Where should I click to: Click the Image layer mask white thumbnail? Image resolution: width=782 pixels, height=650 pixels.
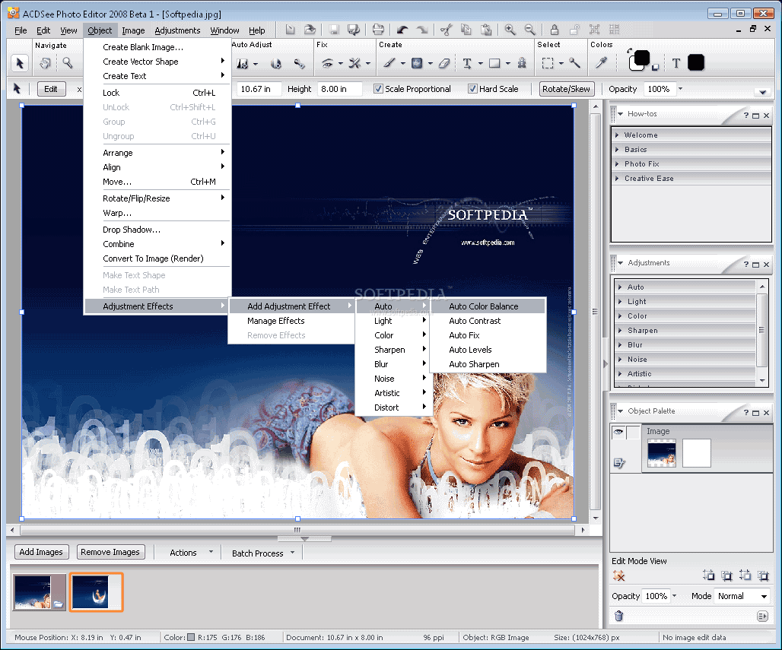point(696,453)
